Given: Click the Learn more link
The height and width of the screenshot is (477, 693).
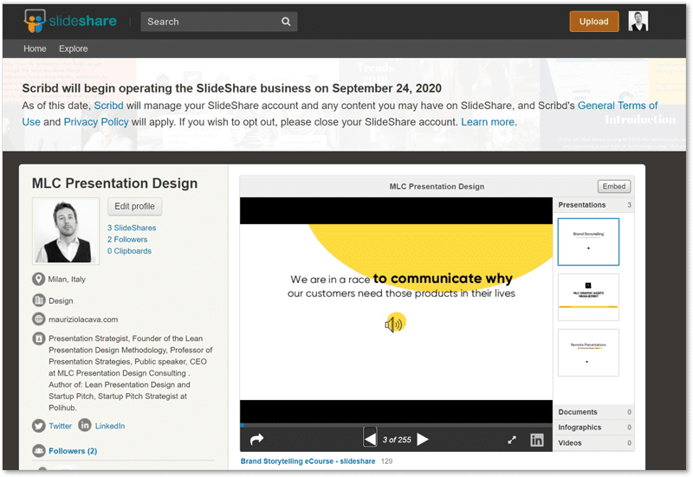Looking at the screenshot, I should pyautogui.click(x=488, y=122).
